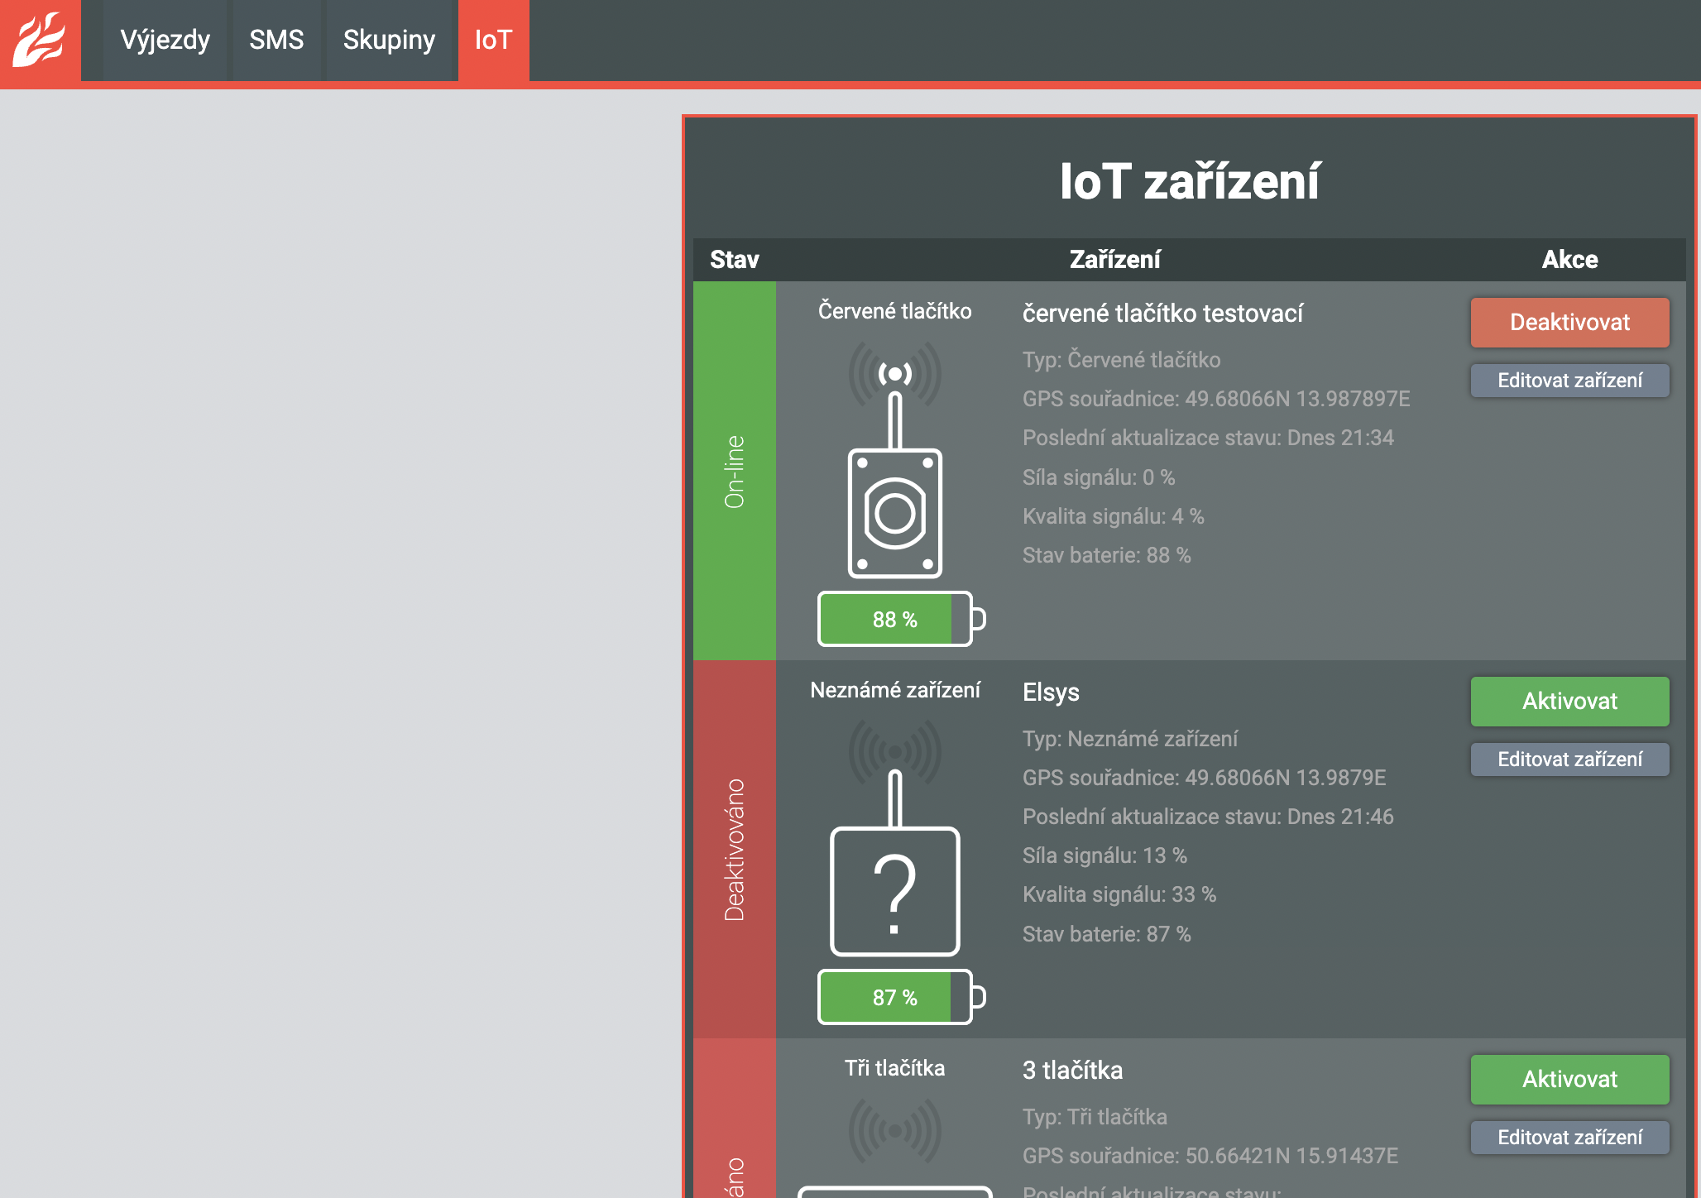This screenshot has height=1198, width=1701.
Task: Click the green On-line status bar
Action: [x=734, y=471]
